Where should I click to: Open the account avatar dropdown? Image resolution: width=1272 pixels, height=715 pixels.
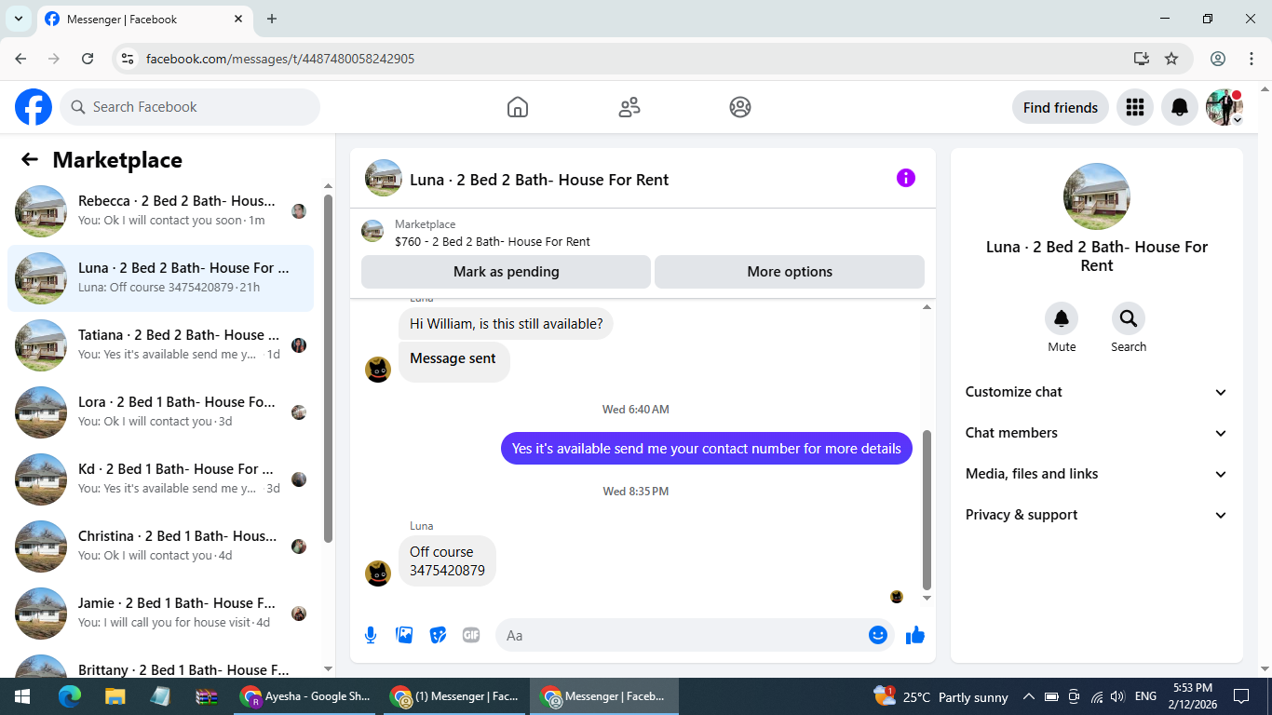click(1225, 107)
